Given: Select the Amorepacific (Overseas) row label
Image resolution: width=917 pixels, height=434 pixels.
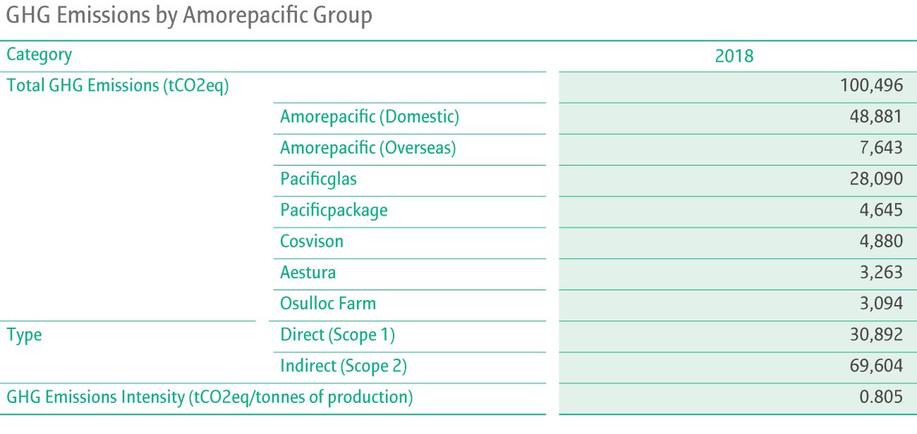Looking at the screenshot, I should pos(368,148).
